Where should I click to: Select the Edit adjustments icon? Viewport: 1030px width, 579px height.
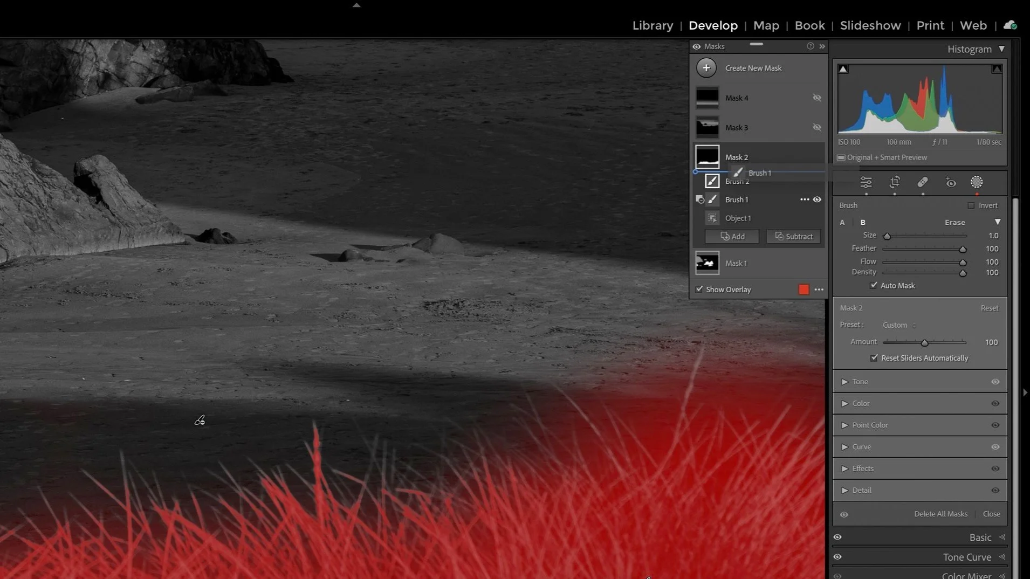point(866,183)
